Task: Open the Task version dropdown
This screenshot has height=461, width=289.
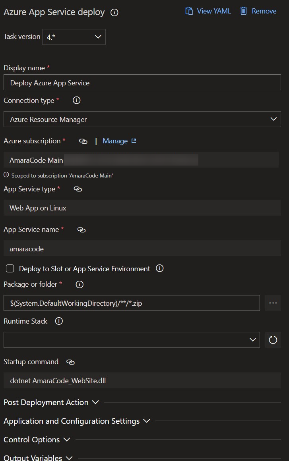Action: point(74,37)
